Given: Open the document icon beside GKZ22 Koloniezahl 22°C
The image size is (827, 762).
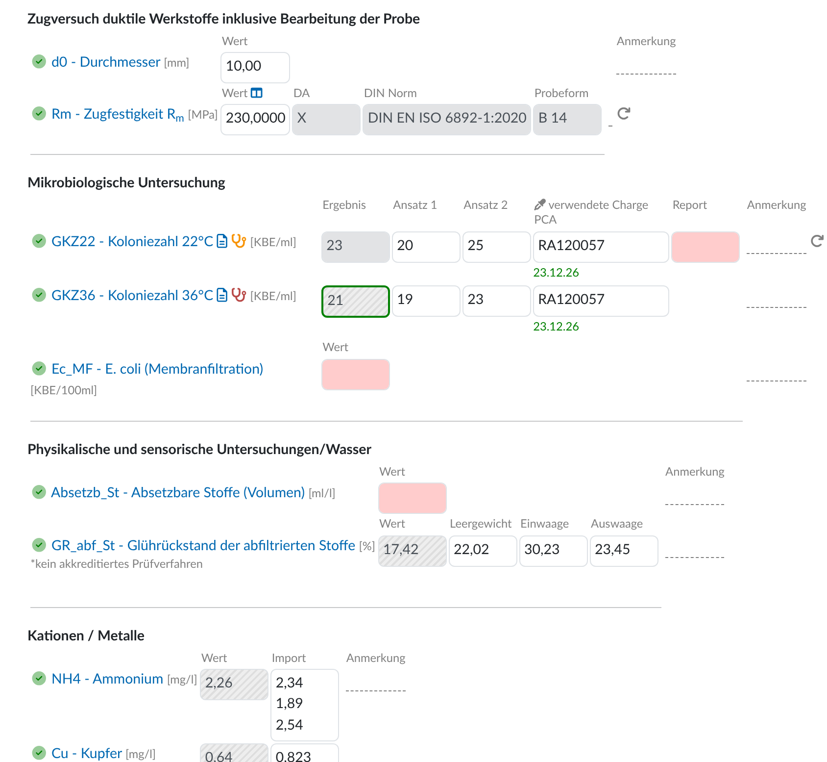Looking at the screenshot, I should tap(222, 241).
